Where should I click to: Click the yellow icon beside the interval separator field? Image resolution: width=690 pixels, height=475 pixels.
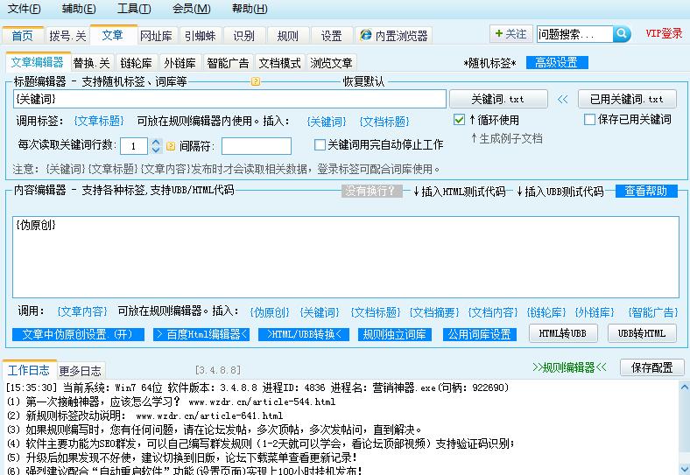[171, 145]
